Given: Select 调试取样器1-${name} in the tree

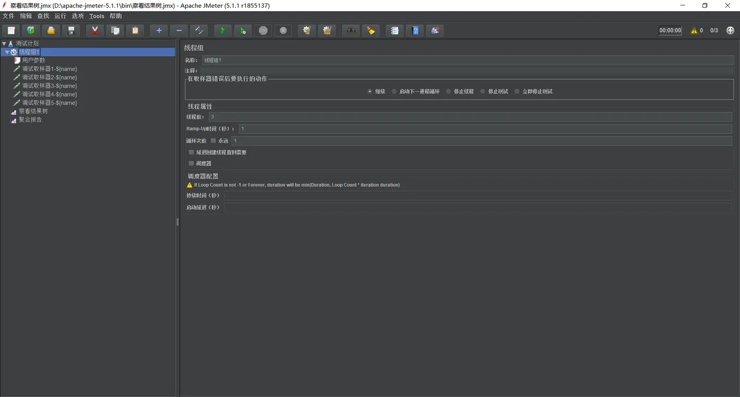Looking at the screenshot, I should click(50, 69).
